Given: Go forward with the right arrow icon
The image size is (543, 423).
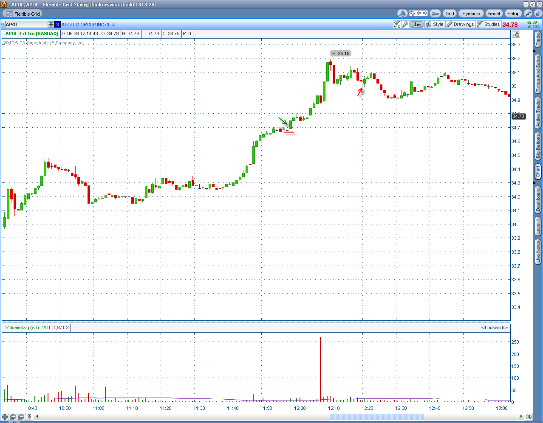Looking at the screenshot, I should (425, 14).
